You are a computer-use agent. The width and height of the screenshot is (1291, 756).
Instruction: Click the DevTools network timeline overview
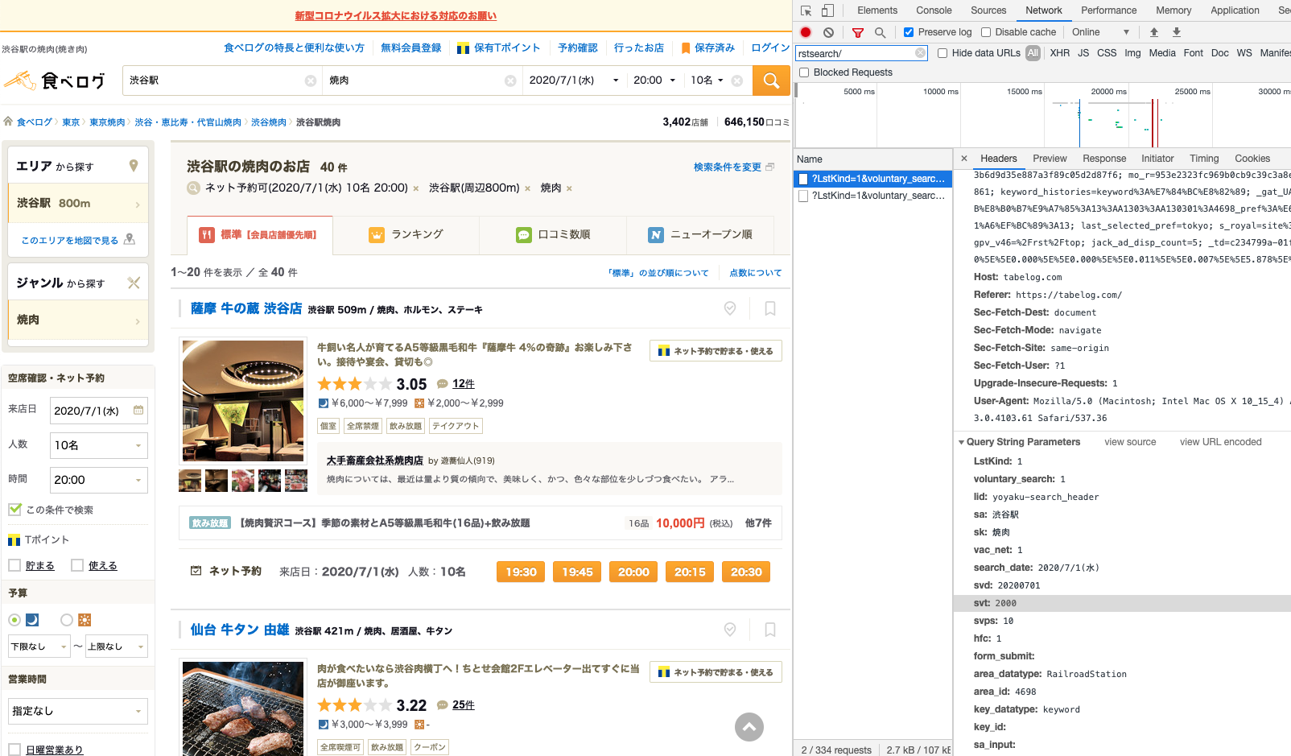1042,117
